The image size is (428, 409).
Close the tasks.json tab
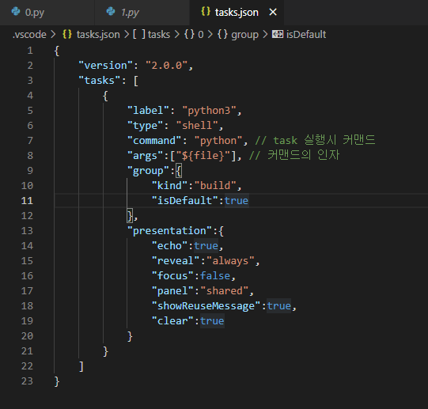[x=273, y=12]
